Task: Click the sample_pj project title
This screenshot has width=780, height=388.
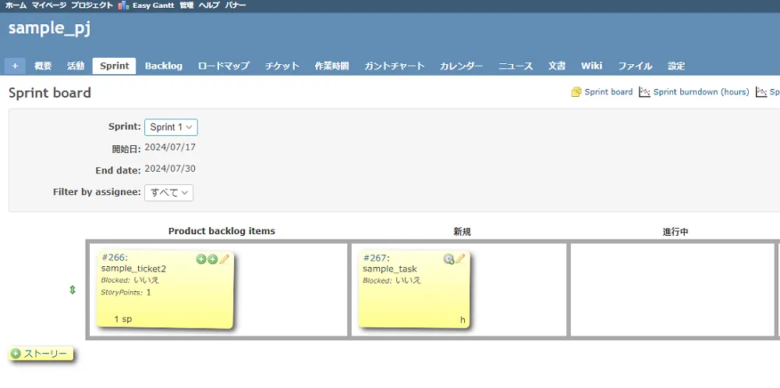Action: pos(49,28)
